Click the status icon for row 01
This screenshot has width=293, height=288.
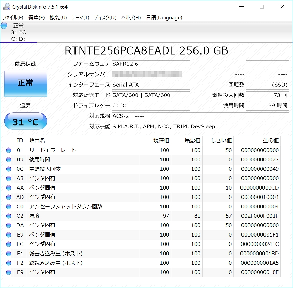click(x=9, y=150)
